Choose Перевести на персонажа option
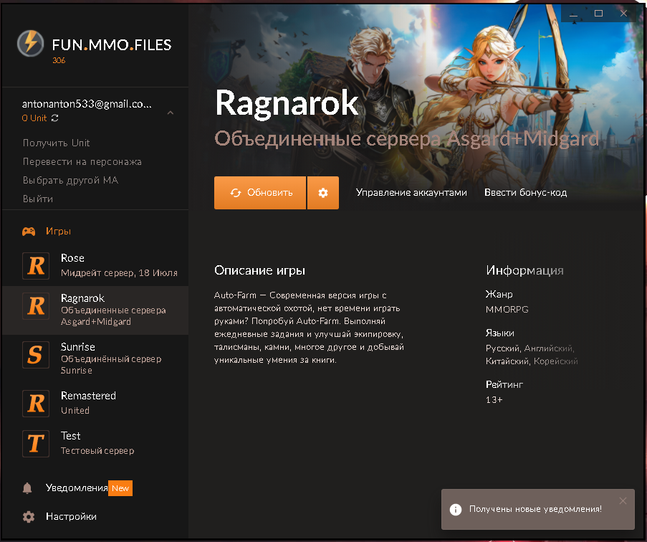The width and height of the screenshot is (647, 542). click(82, 161)
